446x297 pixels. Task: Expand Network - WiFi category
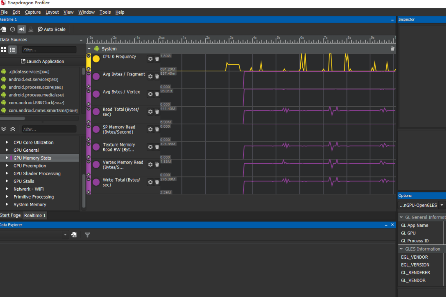click(7, 189)
